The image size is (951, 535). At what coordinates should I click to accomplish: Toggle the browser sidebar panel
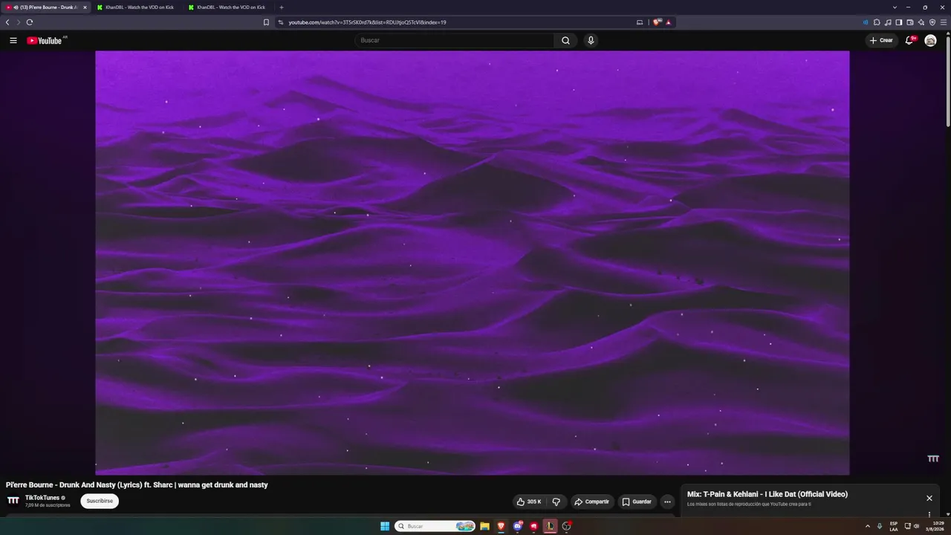pyautogui.click(x=899, y=22)
